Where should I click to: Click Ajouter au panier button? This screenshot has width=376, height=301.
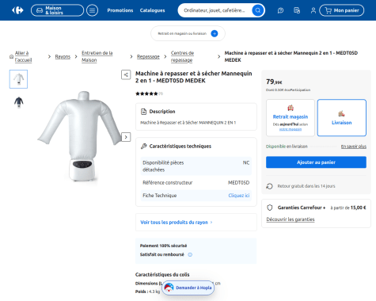click(316, 162)
